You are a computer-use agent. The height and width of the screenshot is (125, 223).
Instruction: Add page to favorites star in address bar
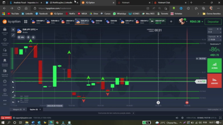[166, 8]
